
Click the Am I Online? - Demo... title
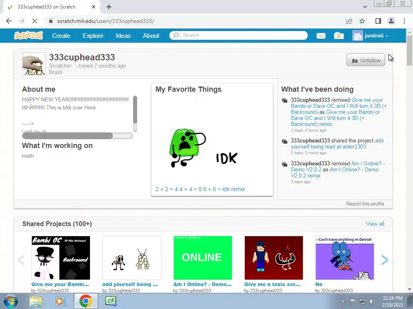202,284
